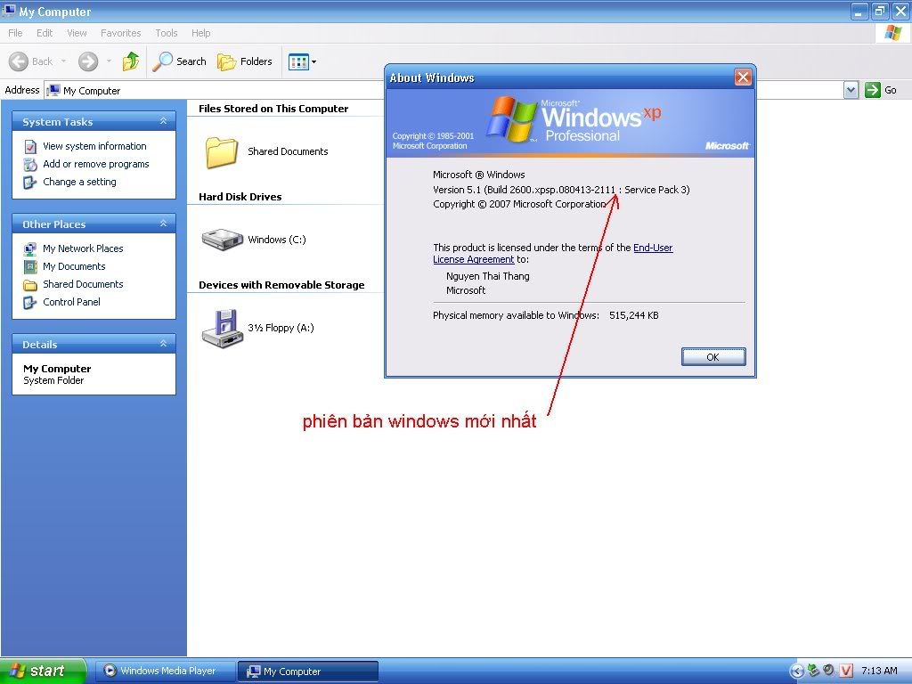Open the Back button history dropdown arrow
The image size is (912, 684).
click(x=63, y=61)
